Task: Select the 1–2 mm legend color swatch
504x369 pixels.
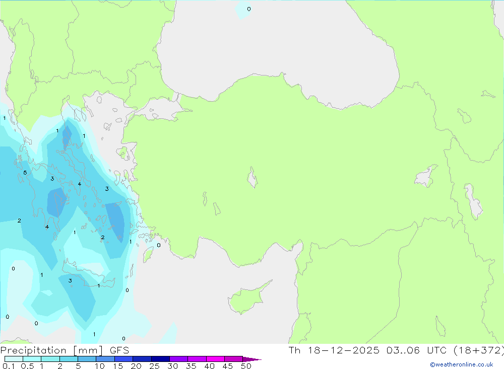Action: pyautogui.click(x=50, y=359)
